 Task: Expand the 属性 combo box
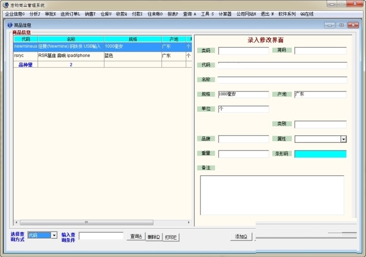(343, 139)
